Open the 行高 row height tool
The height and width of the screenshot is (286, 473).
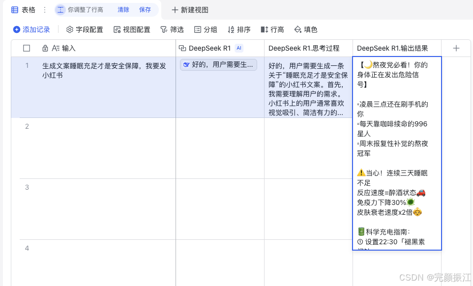(272, 29)
